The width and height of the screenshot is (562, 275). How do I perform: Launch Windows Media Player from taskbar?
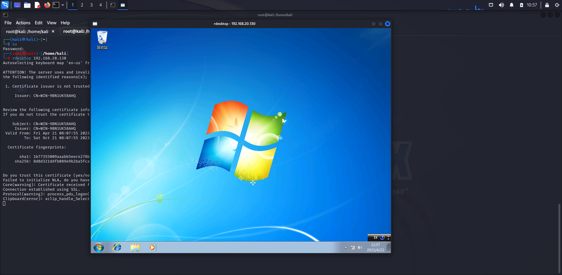click(153, 247)
